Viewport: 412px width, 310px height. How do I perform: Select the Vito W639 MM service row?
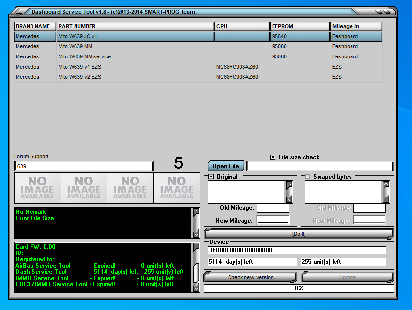198,56
